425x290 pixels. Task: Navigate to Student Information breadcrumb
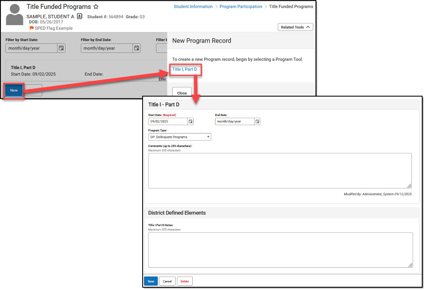point(193,6)
